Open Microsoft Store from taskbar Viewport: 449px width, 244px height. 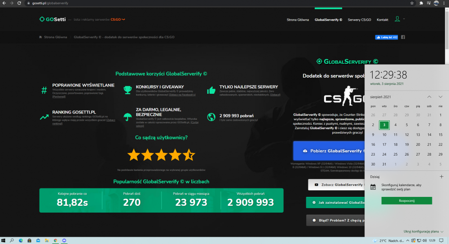29,240
